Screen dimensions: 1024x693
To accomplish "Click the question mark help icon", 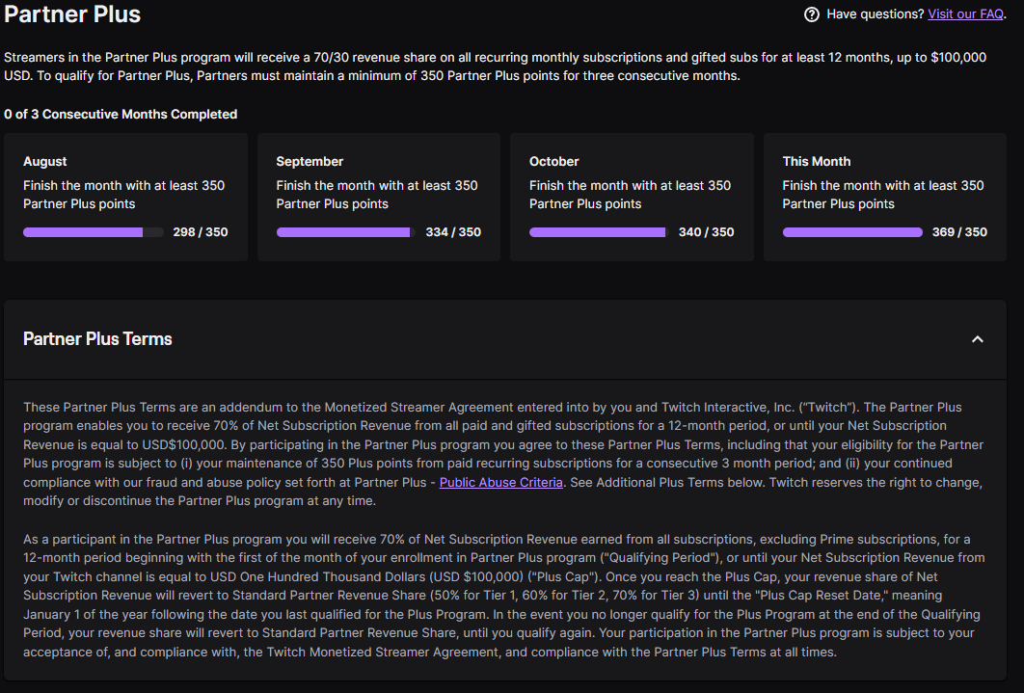I will coord(812,14).
